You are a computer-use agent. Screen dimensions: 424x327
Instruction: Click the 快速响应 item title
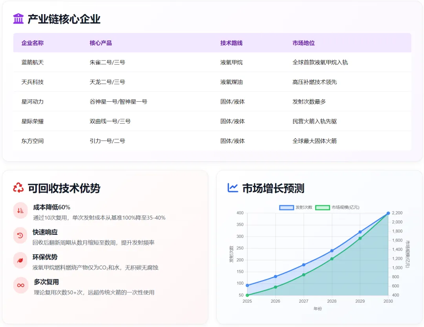pyautogui.click(x=45, y=232)
